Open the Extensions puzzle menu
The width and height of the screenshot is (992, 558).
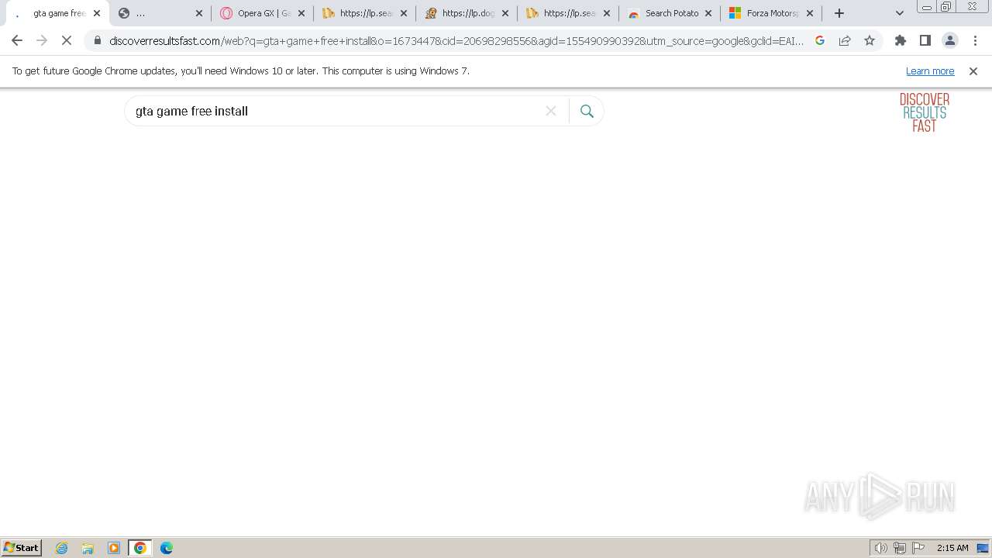coord(901,41)
